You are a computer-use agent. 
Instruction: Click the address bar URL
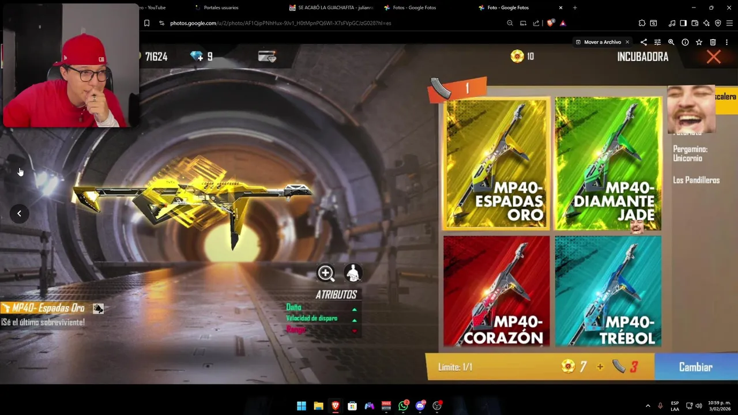pyautogui.click(x=280, y=23)
